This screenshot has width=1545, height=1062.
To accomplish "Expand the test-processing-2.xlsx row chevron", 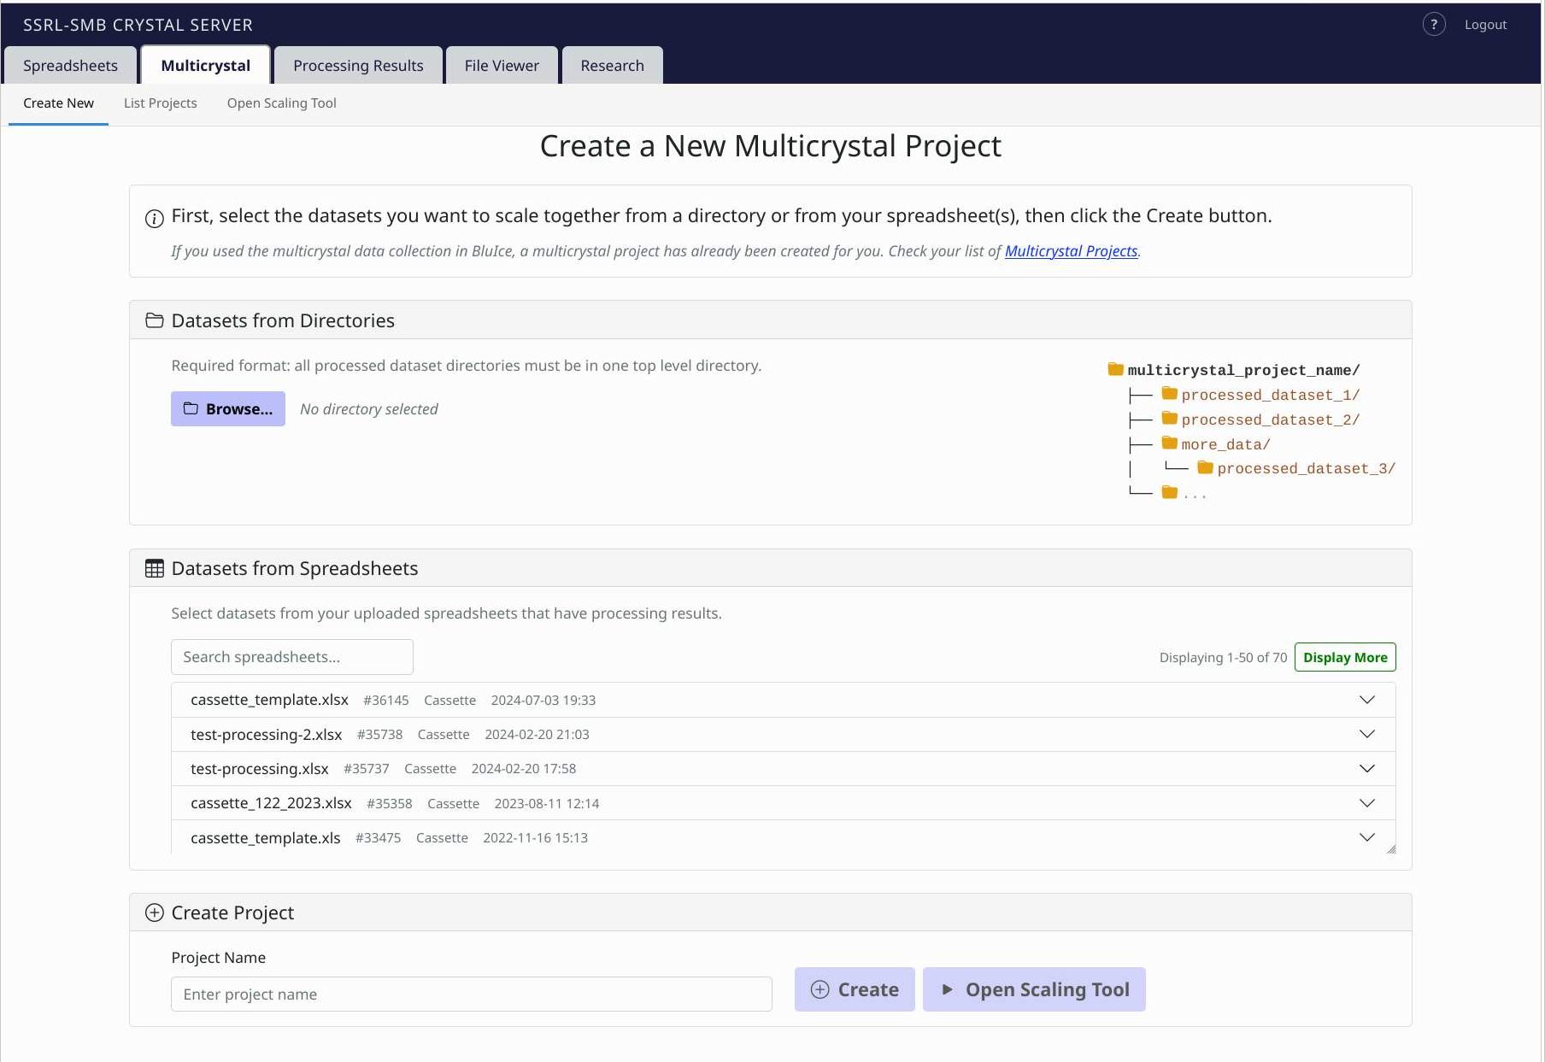I will coord(1367,734).
